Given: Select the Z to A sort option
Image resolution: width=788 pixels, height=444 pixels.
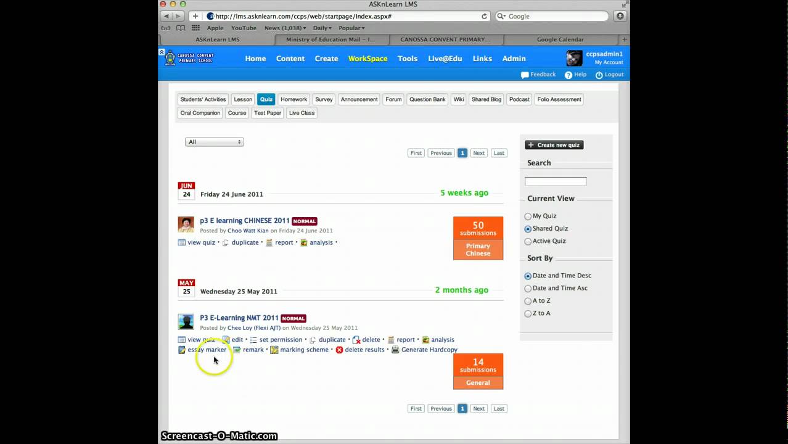Looking at the screenshot, I should pos(528,313).
